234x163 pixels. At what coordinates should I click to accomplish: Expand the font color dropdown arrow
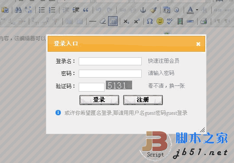click(197, 10)
